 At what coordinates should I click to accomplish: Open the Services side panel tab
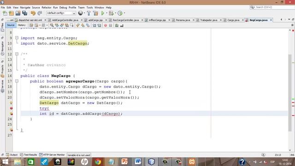2,86
